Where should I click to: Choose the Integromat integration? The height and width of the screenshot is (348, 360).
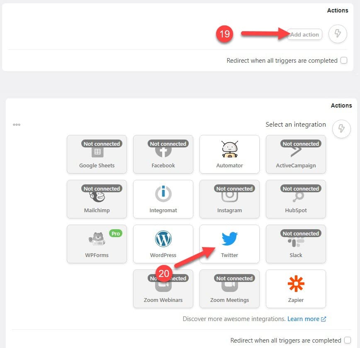click(163, 199)
